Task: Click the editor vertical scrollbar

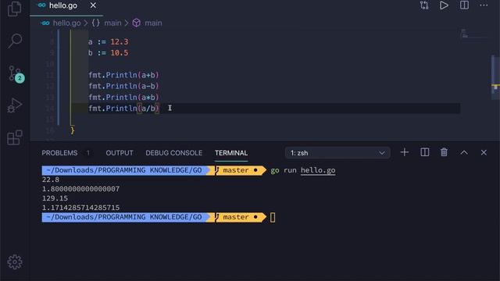Action: point(495,77)
